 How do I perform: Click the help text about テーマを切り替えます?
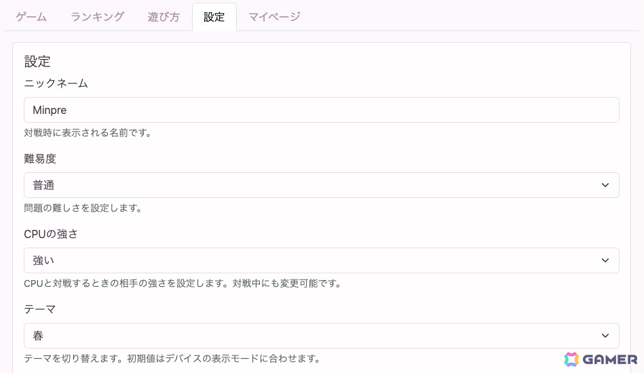(x=172, y=359)
